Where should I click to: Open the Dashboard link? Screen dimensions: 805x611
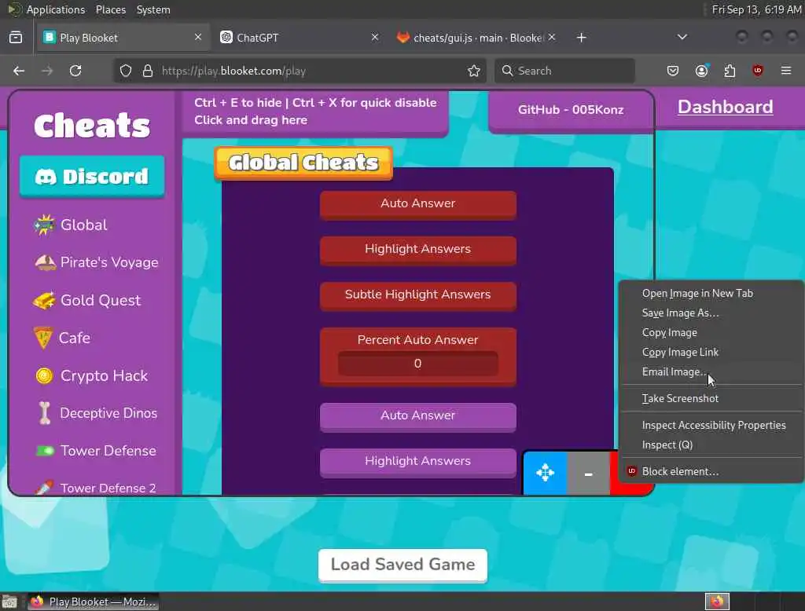coord(725,107)
